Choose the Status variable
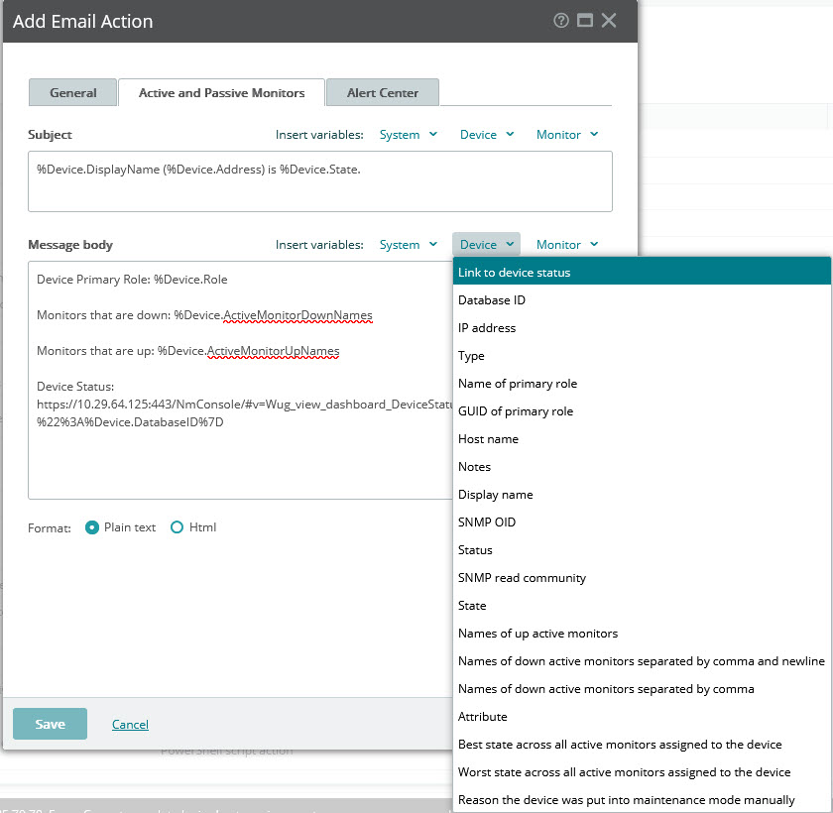 pyautogui.click(x=642, y=550)
